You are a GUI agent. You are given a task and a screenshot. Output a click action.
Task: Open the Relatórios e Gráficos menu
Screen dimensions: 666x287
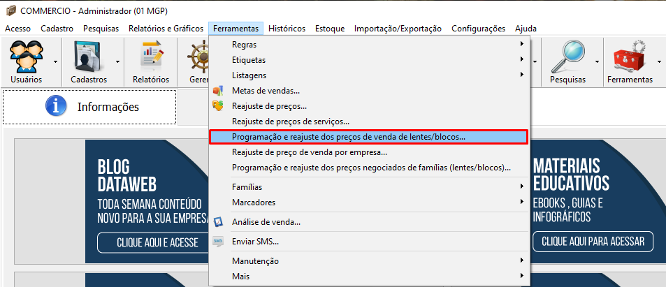point(166,29)
